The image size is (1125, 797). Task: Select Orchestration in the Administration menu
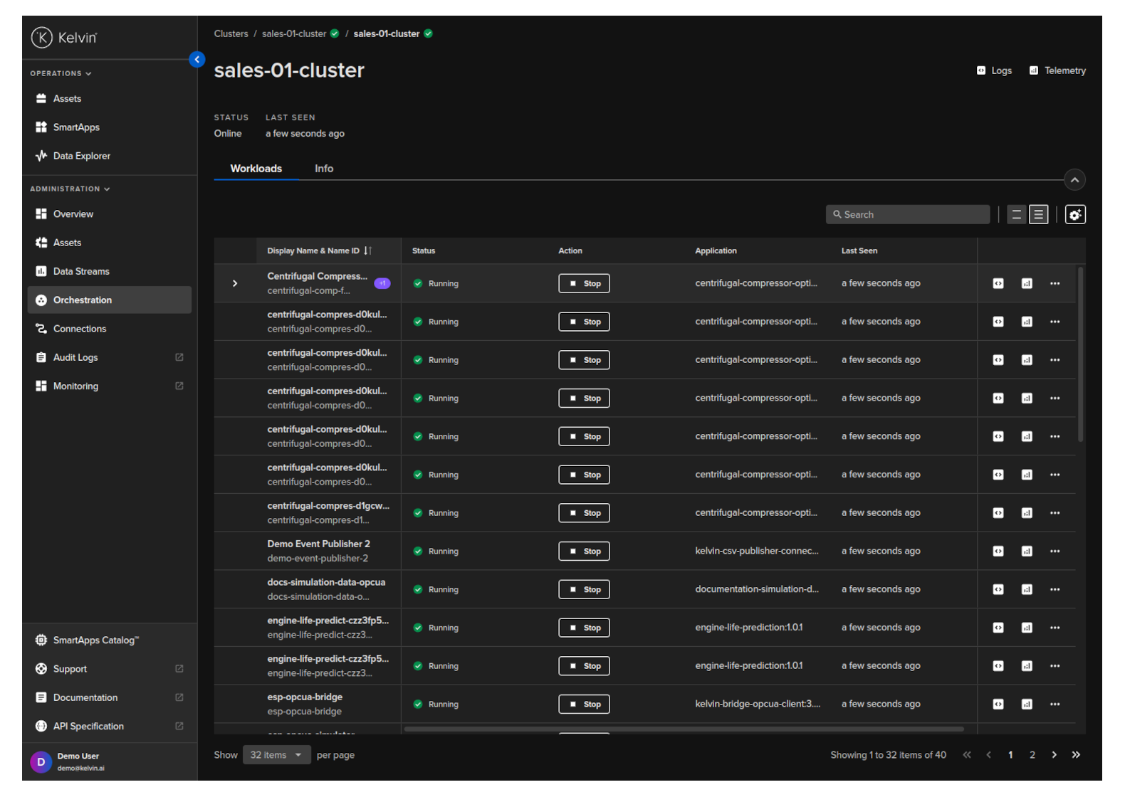(x=82, y=300)
